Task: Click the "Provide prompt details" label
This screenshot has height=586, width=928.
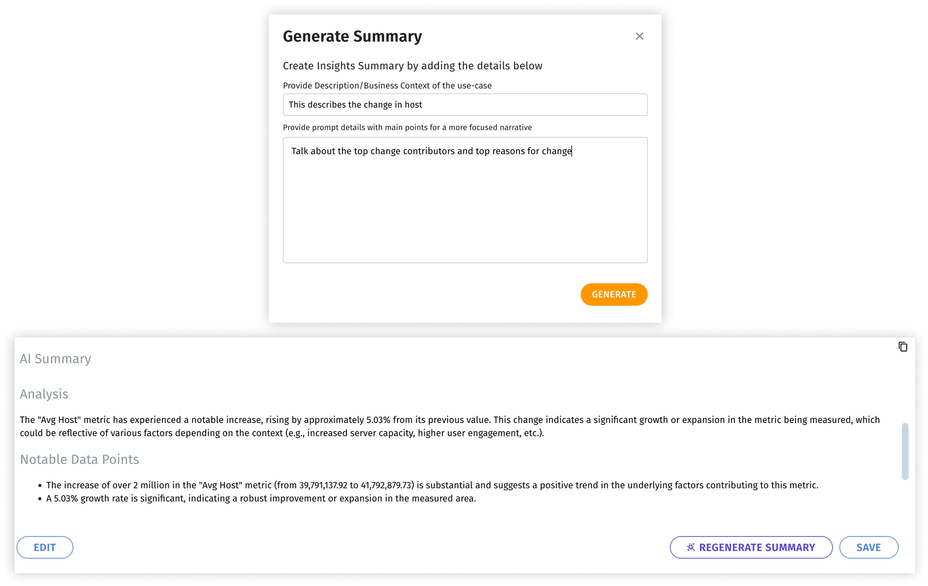Action: coord(407,128)
